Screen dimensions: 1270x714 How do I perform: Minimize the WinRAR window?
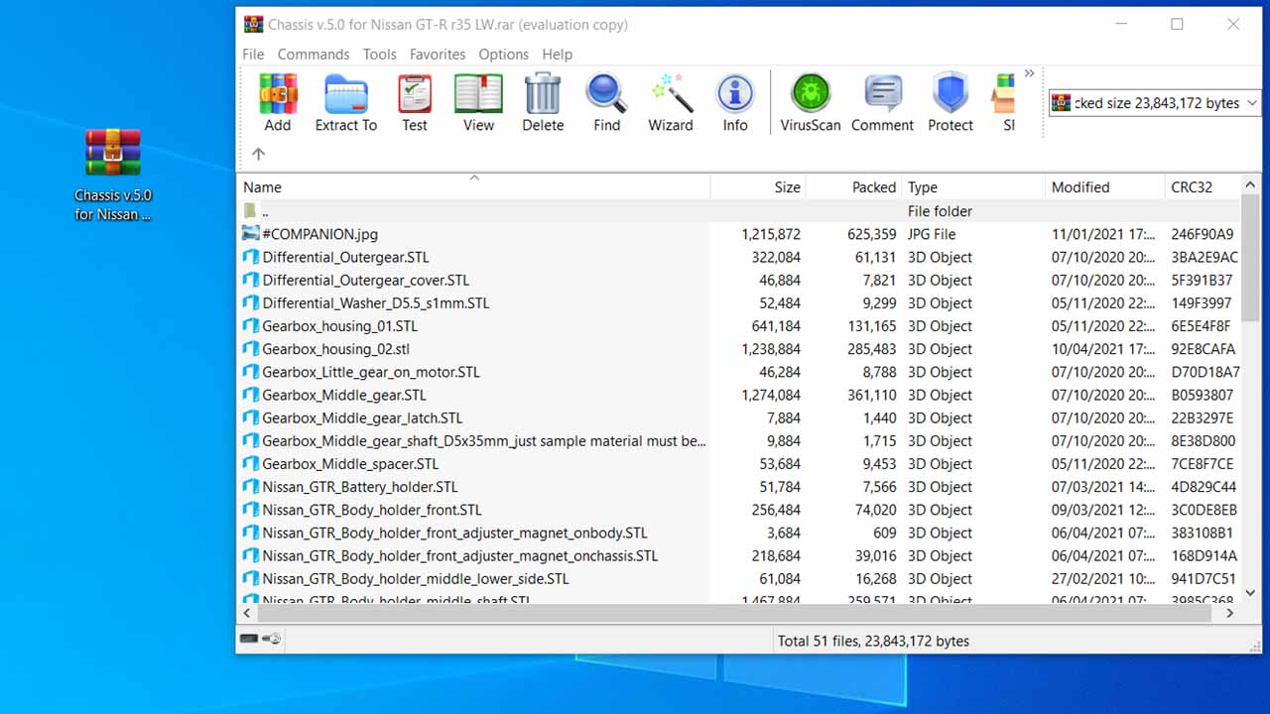pyautogui.click(x=1120, y=25)
